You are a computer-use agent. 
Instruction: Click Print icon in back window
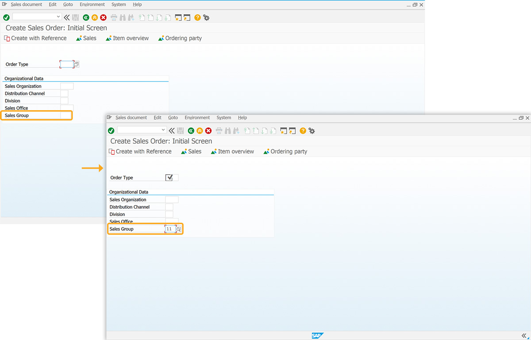coord(114,18)
